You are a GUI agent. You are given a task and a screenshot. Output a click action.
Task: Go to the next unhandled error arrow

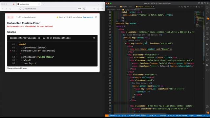pyautogui.click(x=12, y=17)
